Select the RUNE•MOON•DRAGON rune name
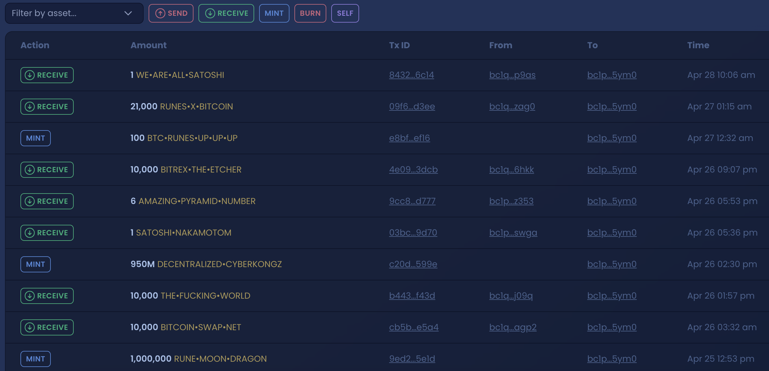 point(220,359)
